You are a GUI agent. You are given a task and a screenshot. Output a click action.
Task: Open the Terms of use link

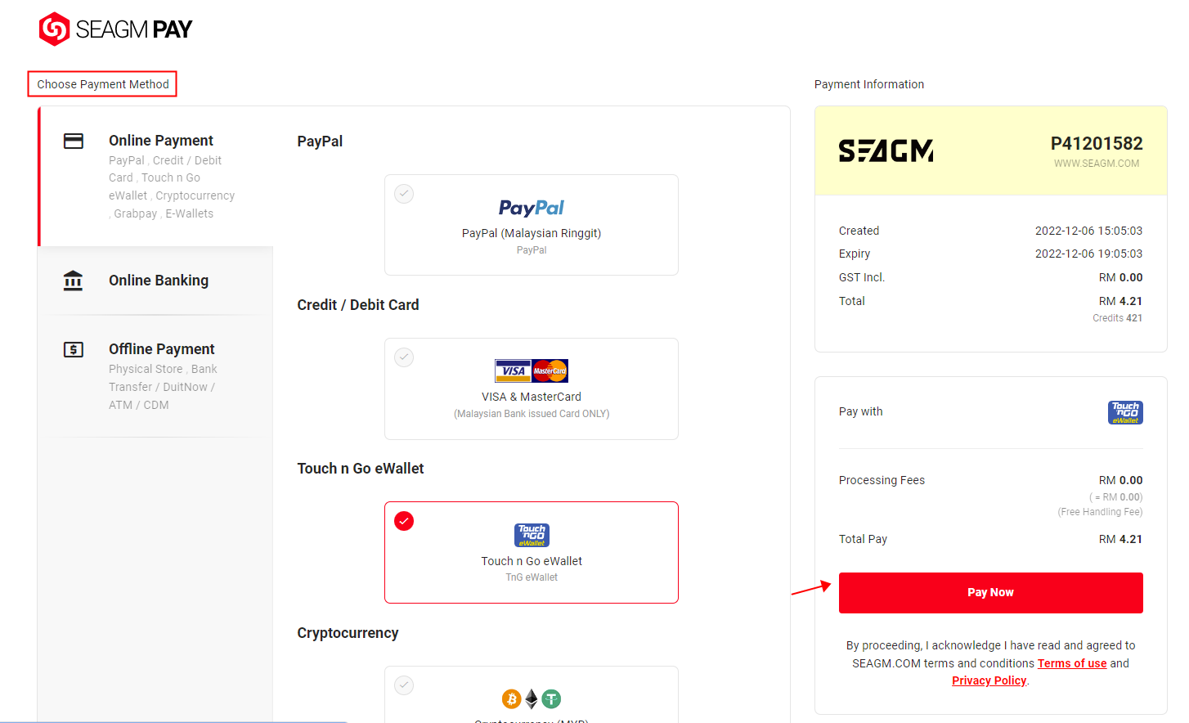[1072, 663]
